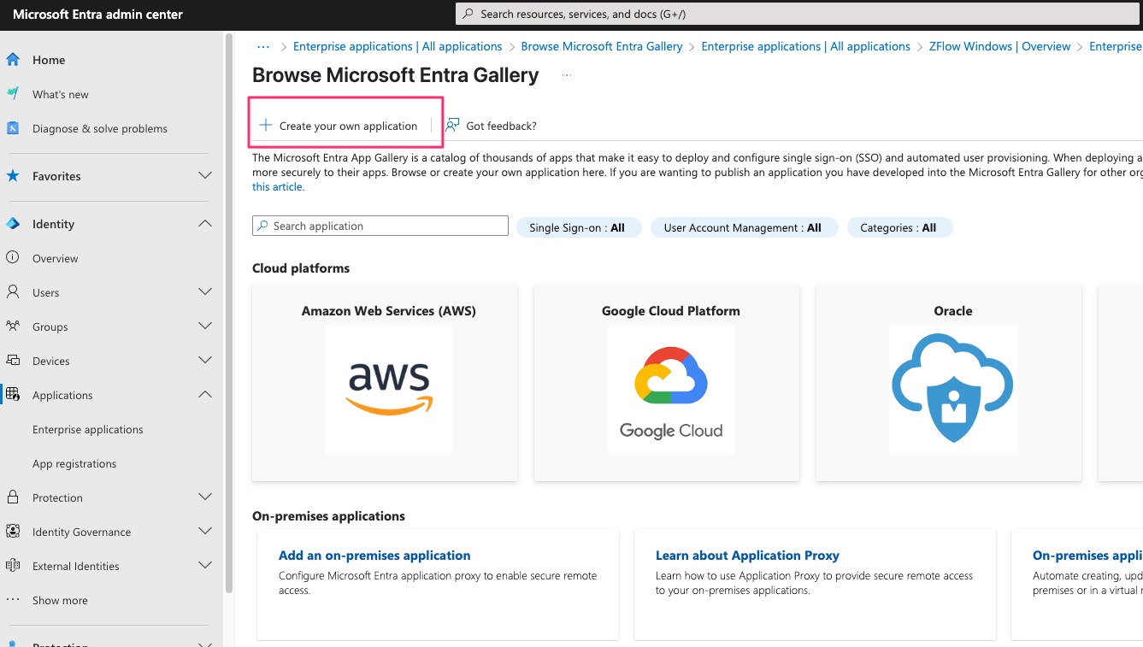Open the Categories filter pill

(x=899, y=227)
